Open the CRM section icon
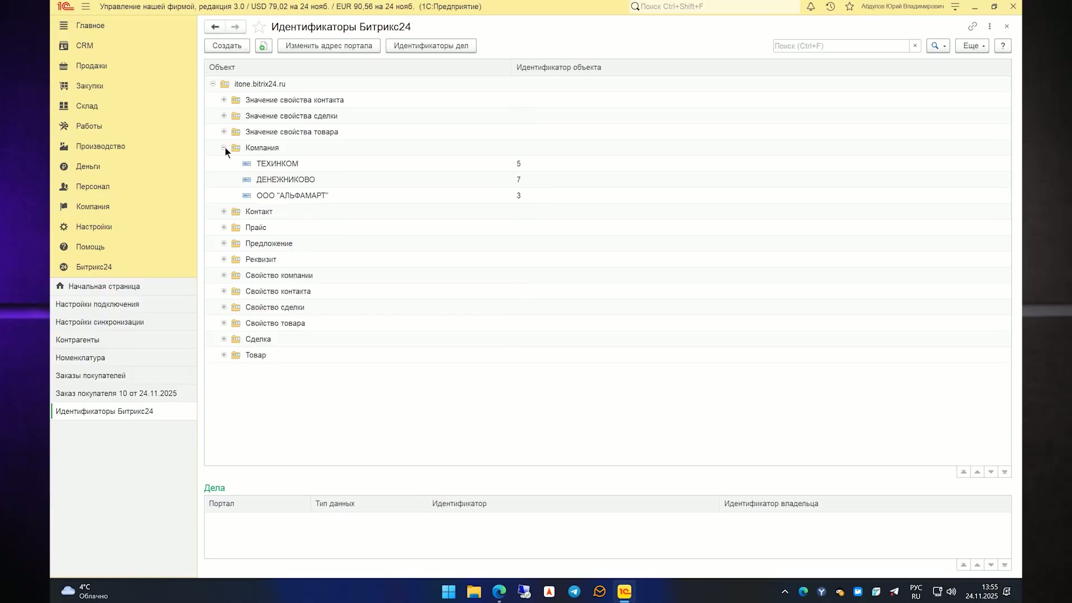This screenshot has height=603, width=1072. tap(64, 46)
